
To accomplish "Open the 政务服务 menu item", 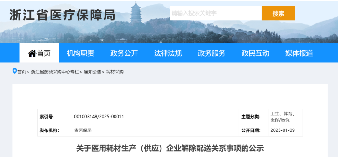I will [x=212, y=53].
